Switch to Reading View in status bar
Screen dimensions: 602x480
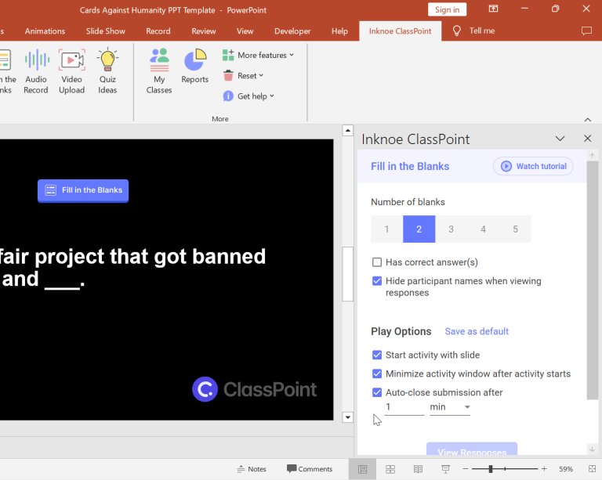point(418,469)
